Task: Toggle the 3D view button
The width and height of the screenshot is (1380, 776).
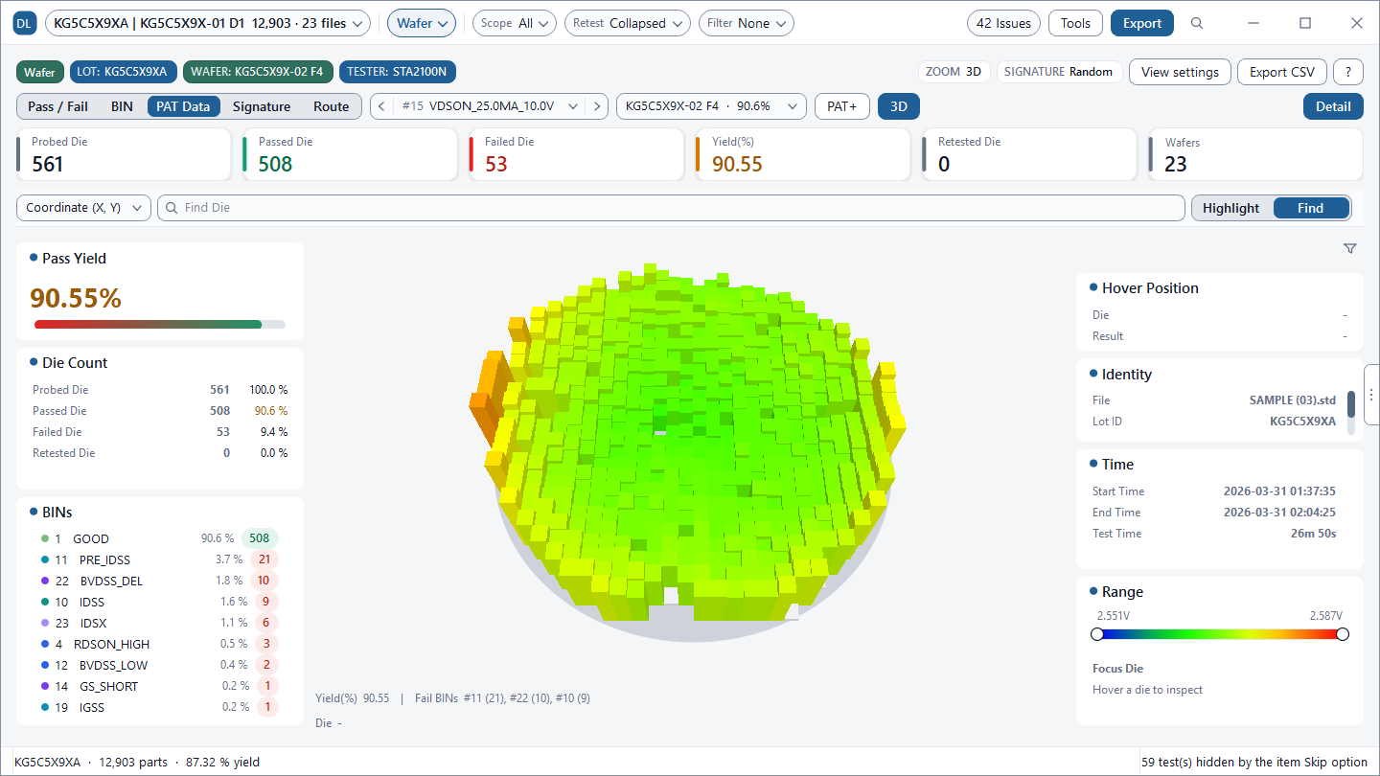Action: coord(899,106)
